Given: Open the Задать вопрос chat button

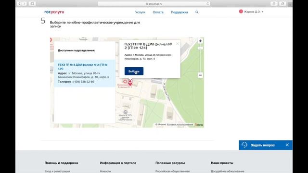Looking at the screenshot, I should (x=262, y=145).
